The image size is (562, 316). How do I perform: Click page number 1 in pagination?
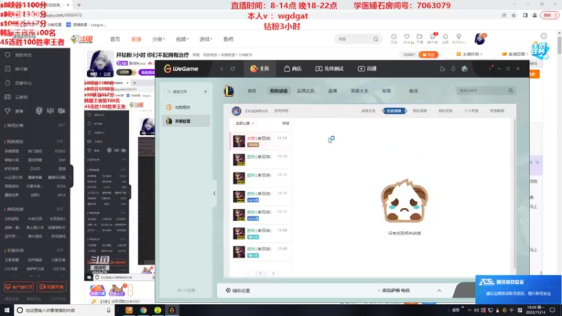click(x=261, y=273)
